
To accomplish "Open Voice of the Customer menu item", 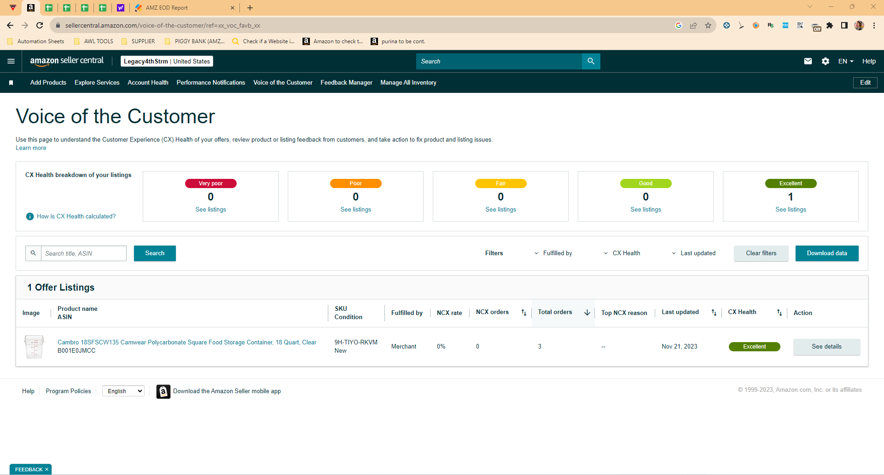I will pos(283,83).
